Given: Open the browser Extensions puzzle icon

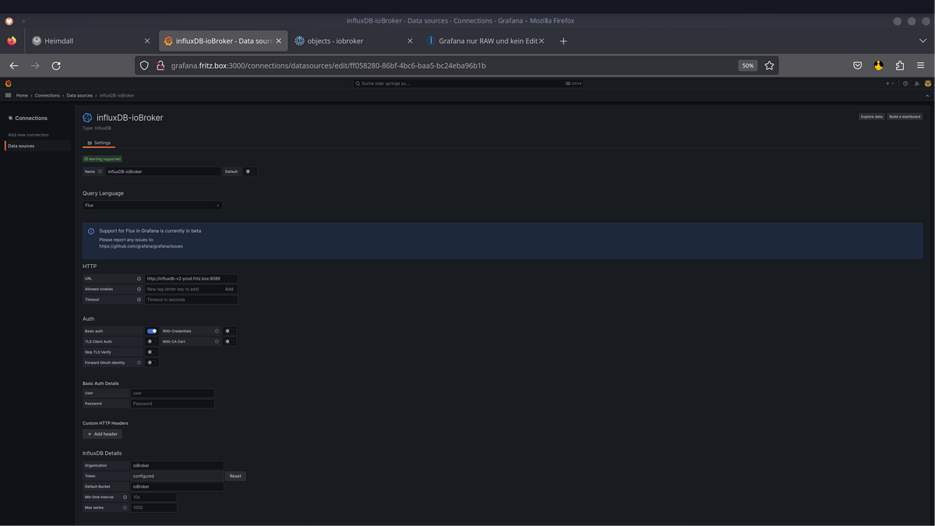Looking at the screenshot, I should pyautogui.click(x=900, y=65).
